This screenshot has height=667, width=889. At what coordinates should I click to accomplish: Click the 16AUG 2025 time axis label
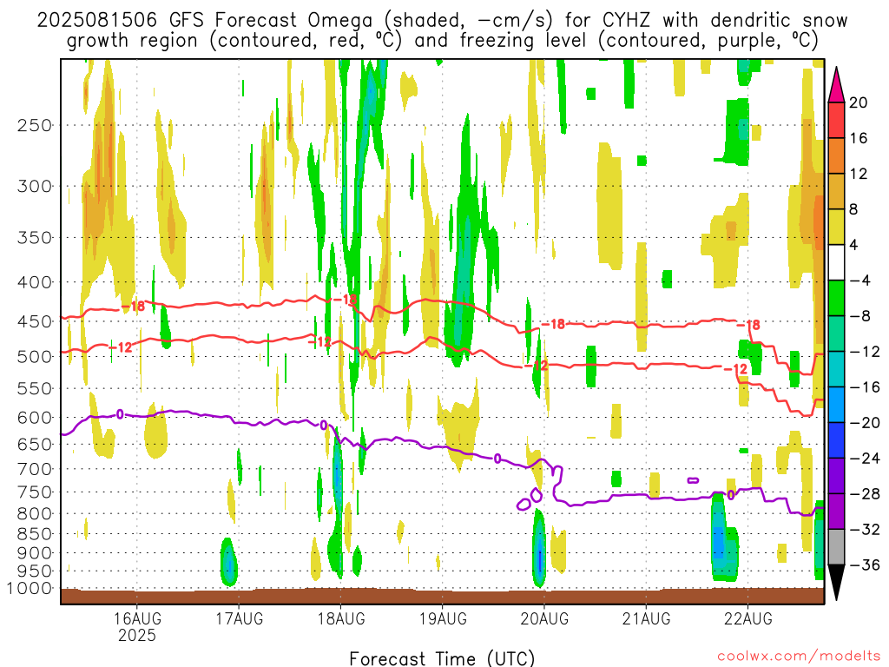coord(136,626)
